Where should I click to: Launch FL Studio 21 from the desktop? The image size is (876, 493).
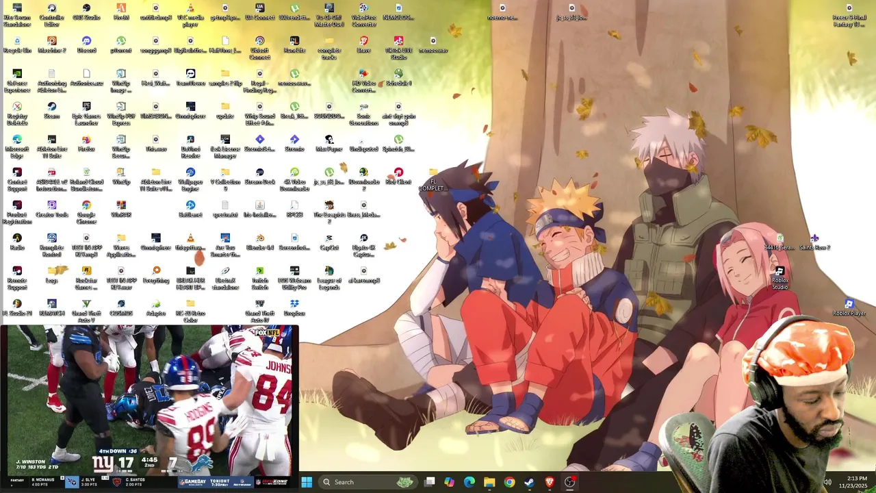click(17, 308)
